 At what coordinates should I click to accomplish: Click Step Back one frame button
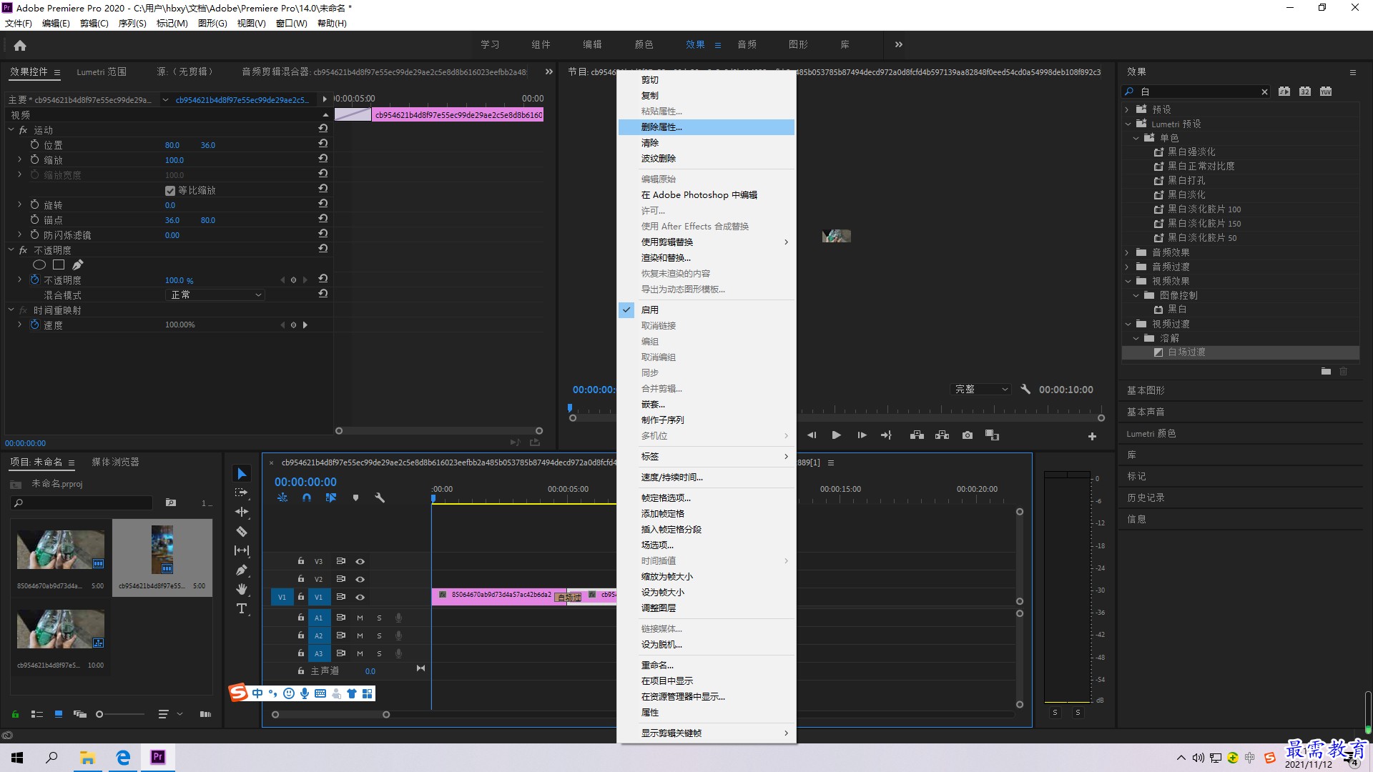pos(812,435)
